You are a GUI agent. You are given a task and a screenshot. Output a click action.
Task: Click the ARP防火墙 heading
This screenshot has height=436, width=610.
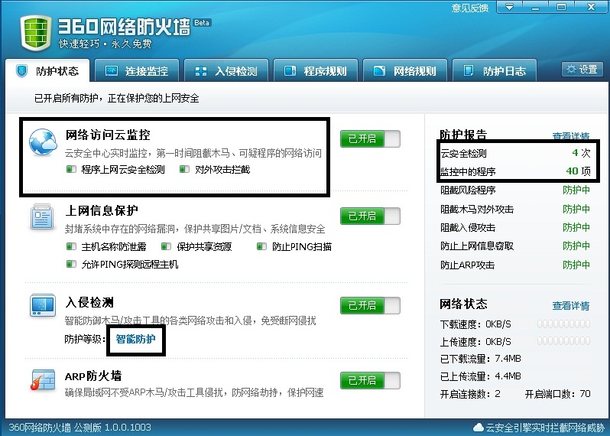(93, 376)
